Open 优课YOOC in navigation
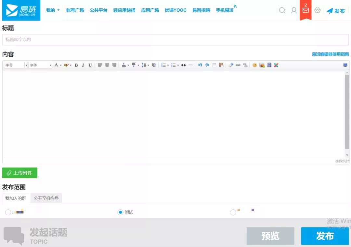Viewport: 351px width, 247px height. (175, 10)
